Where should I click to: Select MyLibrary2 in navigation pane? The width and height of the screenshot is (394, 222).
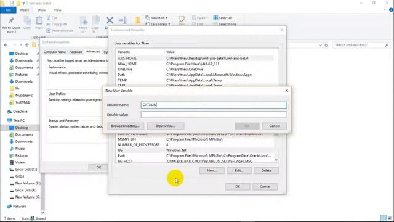click(x=23, y=96)
